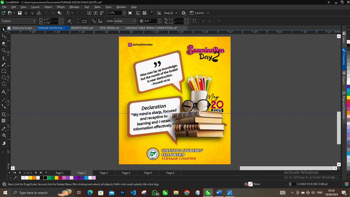Screen dimensions: 350x197
Task: Select the Interactive Fill tool
Action: 3,135
